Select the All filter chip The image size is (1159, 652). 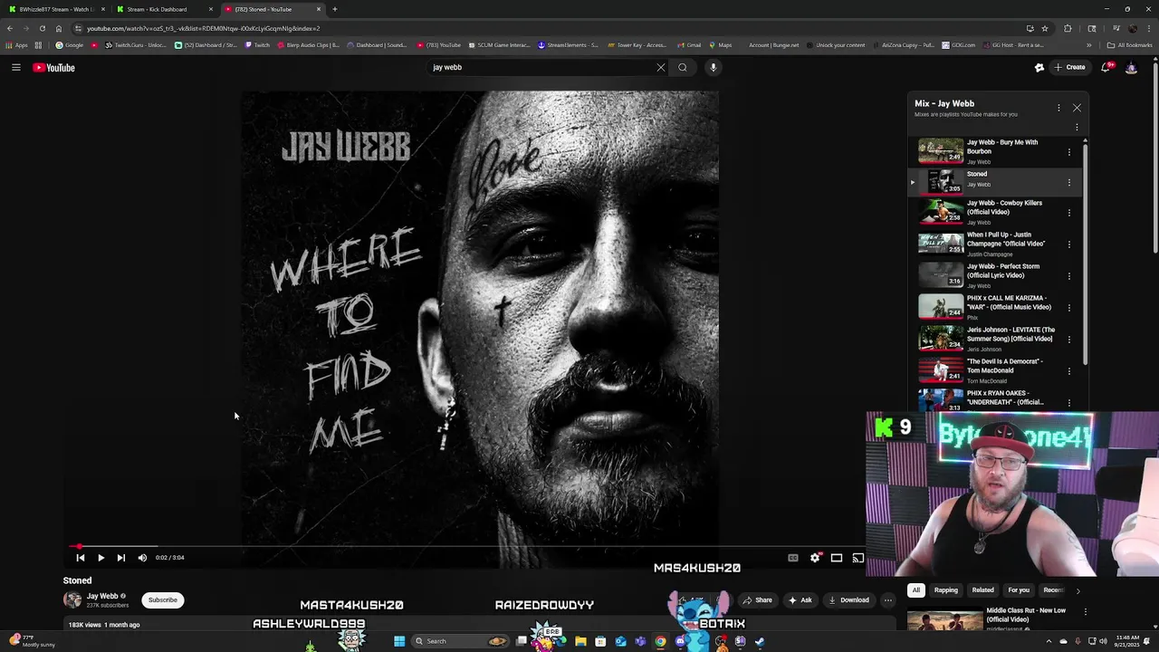pos(915,590)
